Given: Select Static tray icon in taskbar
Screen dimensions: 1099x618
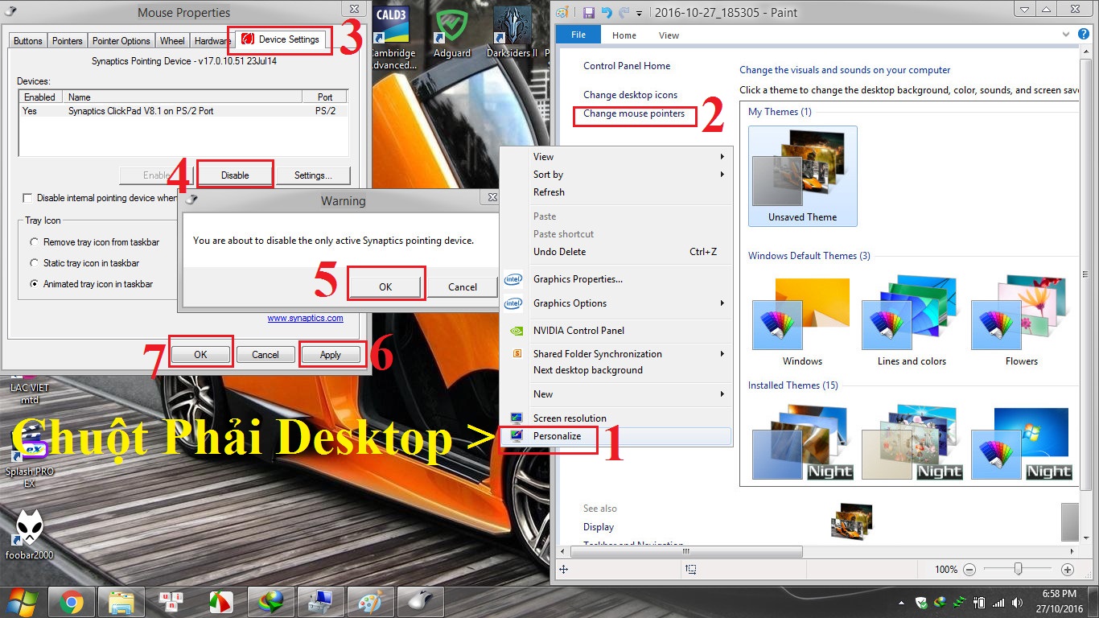Looking at the screenshot, I should click(35, 263).
